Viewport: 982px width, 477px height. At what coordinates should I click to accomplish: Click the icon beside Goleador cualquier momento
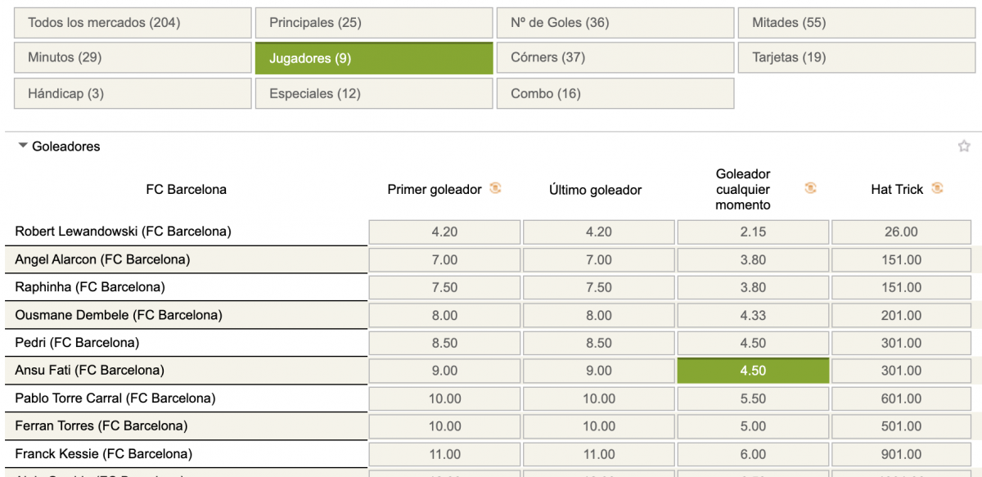tap(810, 189)
